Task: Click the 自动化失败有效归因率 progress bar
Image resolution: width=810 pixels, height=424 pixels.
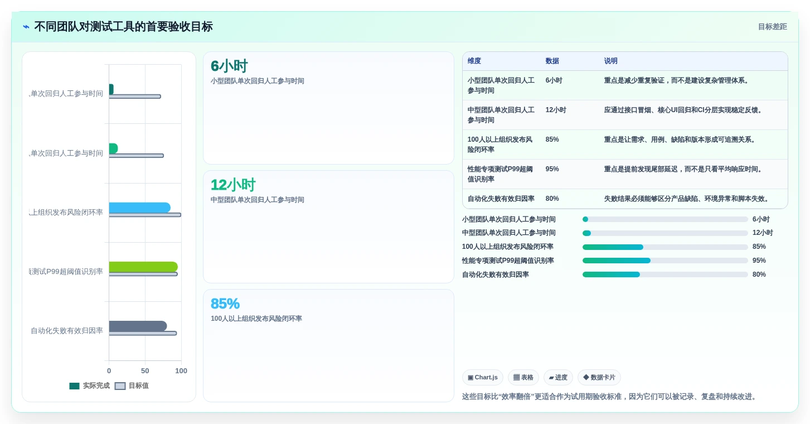Action: pyautogui.click(x=665, y=274)
